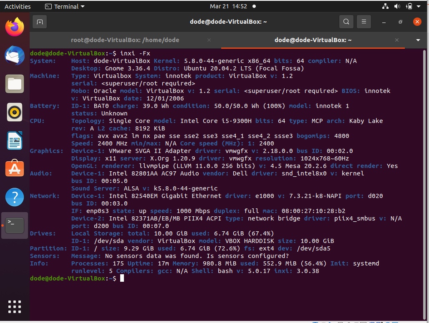Close the root@dode-VirtualBox tab

tap(209, 40)
